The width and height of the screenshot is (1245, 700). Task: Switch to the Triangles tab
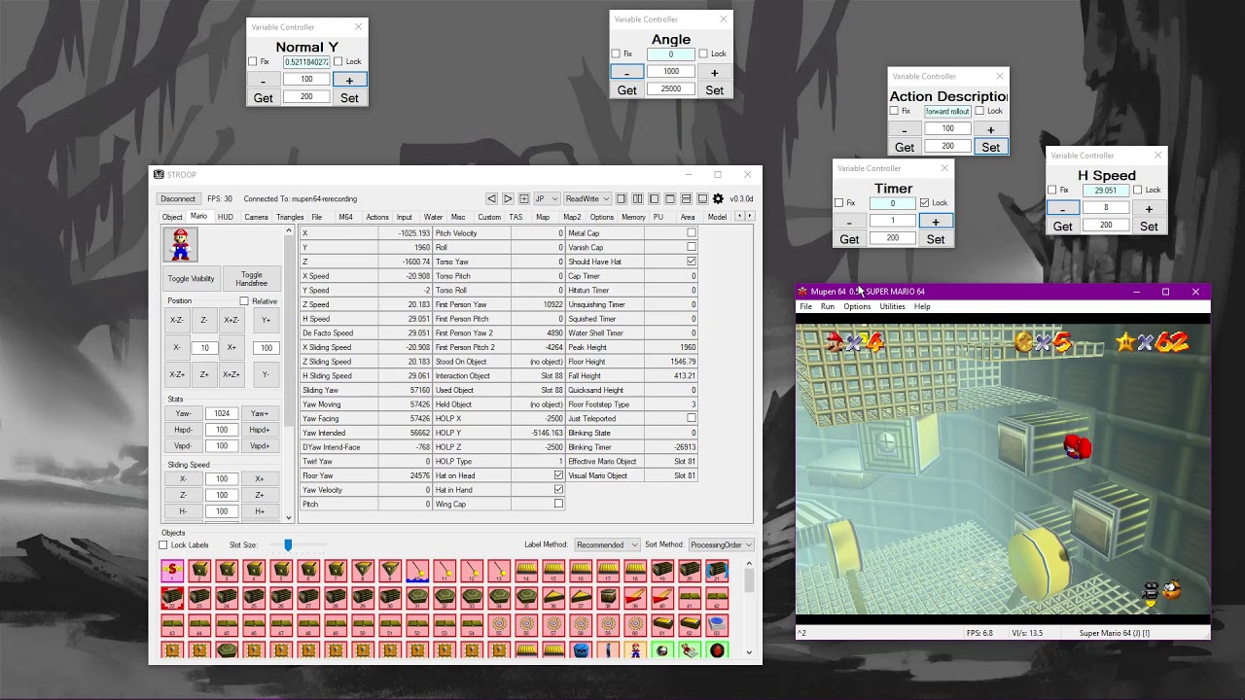click(x=290, y=217)
